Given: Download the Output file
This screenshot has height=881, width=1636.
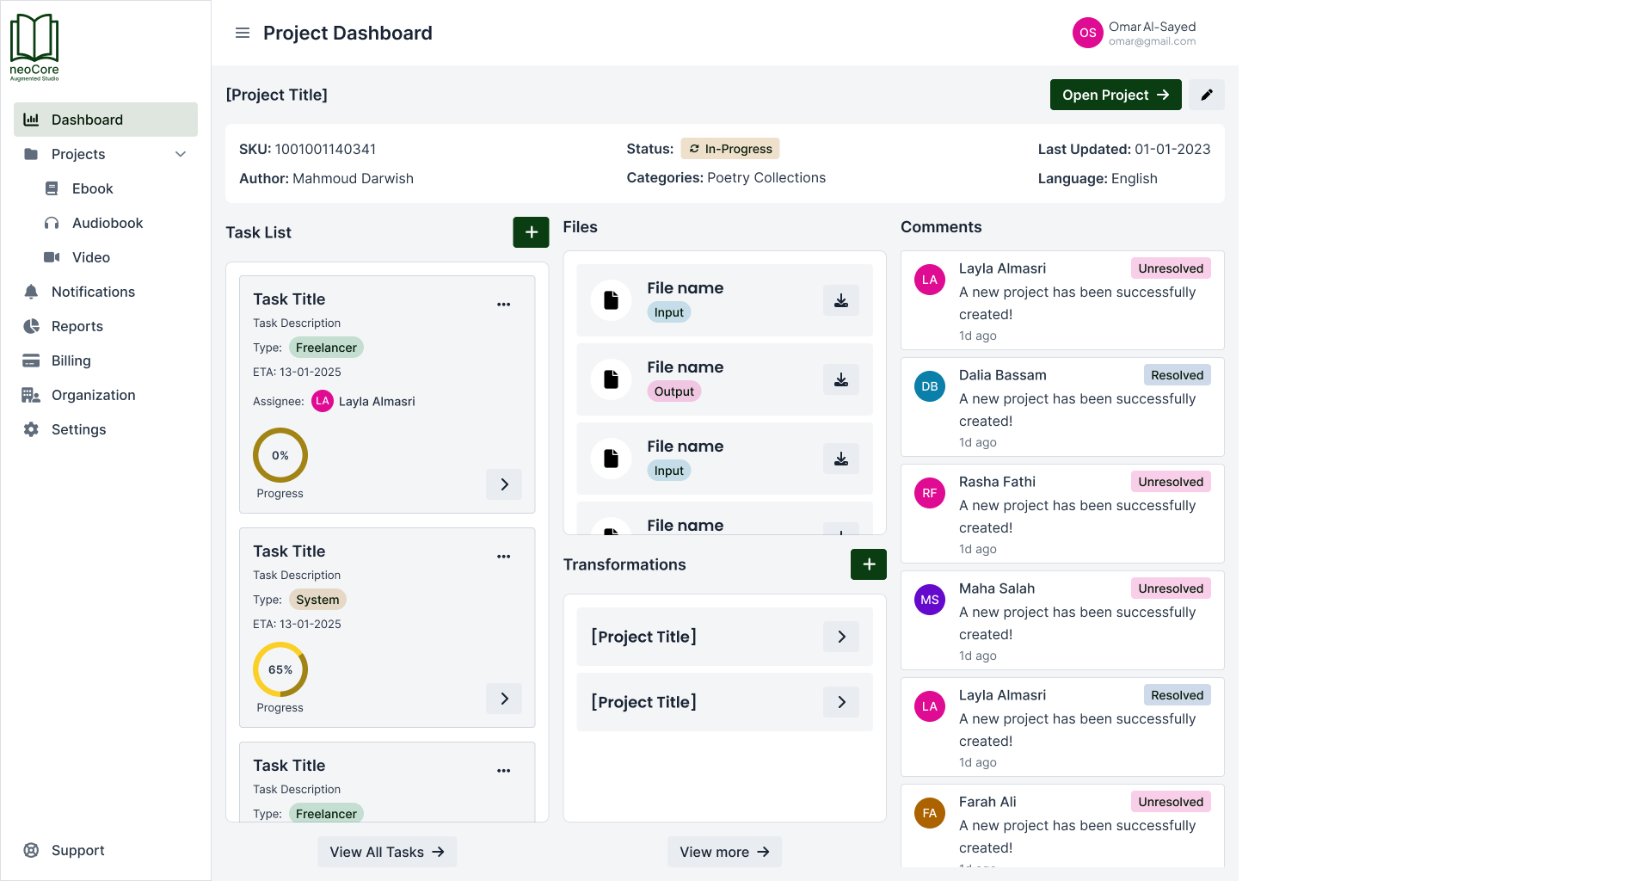Looking at the screenshot, I should (x=840, y=379).
